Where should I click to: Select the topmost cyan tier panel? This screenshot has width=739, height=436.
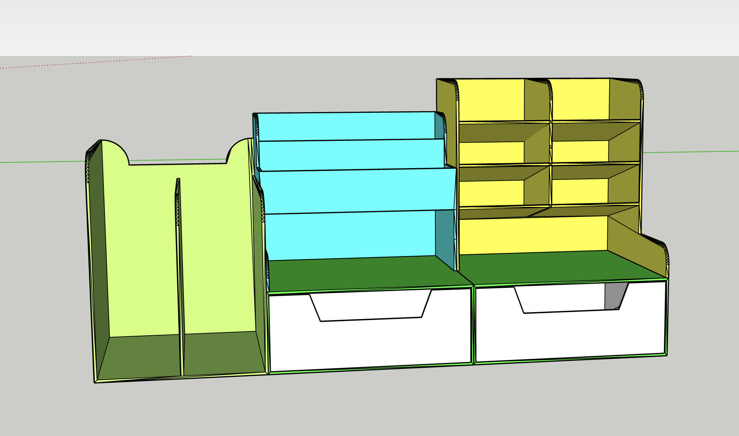point(346,126)
